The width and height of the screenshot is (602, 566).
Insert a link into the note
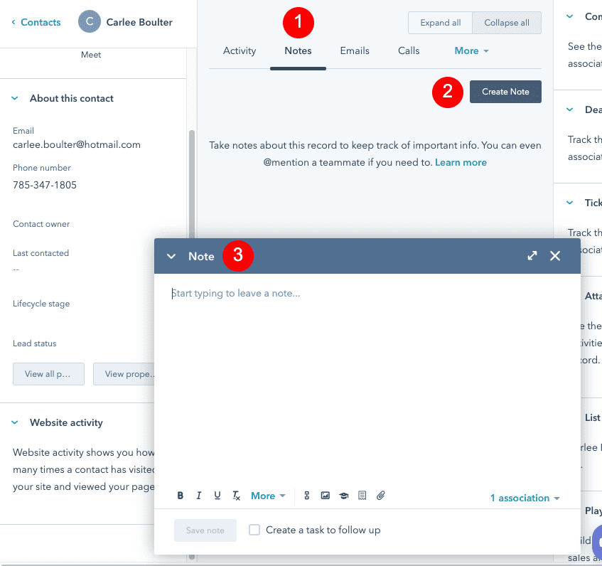pyautogui.click(x=306, y=496)
